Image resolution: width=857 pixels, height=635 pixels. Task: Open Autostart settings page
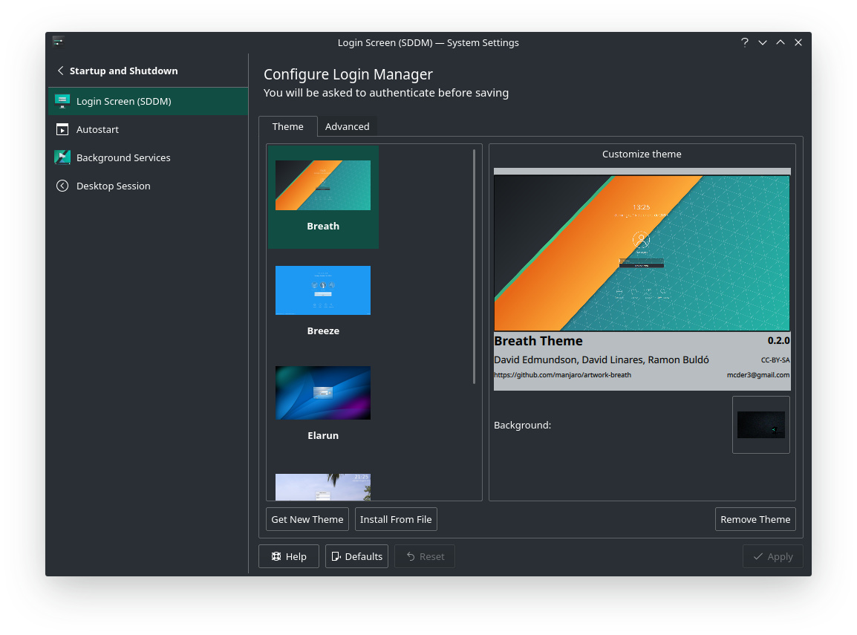tap(148, 129)
